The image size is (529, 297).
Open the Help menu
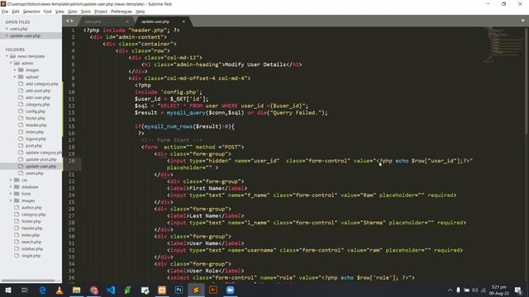pyautogui.click(x=140, y=12)
